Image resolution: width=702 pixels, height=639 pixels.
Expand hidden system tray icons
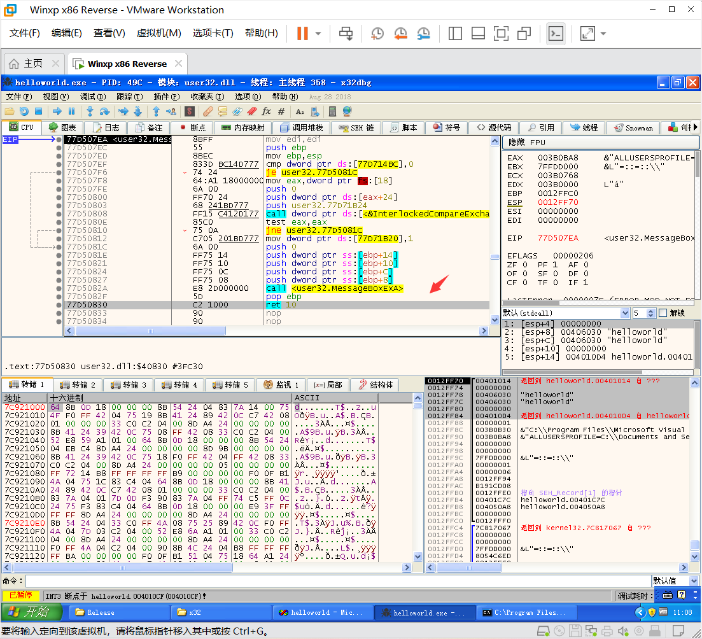(641, 612)
